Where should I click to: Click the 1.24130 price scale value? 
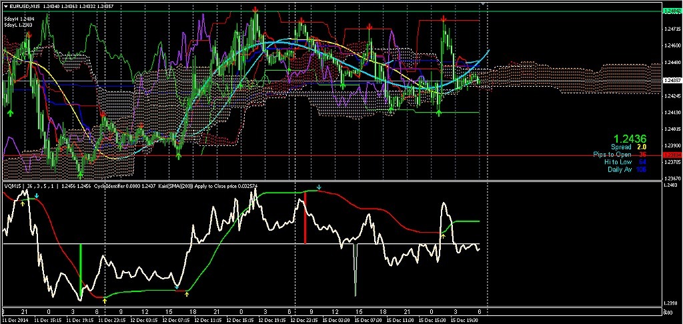pos(672,113)
